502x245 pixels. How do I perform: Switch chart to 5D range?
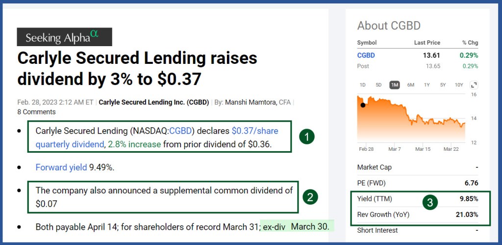coord(378,85)
